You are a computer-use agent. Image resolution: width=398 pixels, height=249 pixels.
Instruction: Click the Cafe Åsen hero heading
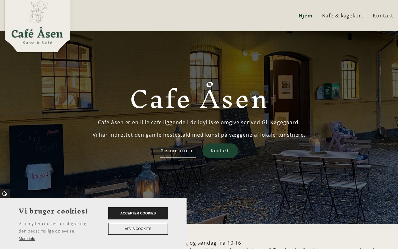pyautogui.click(x=199, y=99)
